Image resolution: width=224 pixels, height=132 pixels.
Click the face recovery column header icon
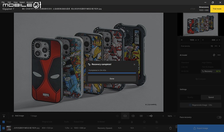point(144,122)
